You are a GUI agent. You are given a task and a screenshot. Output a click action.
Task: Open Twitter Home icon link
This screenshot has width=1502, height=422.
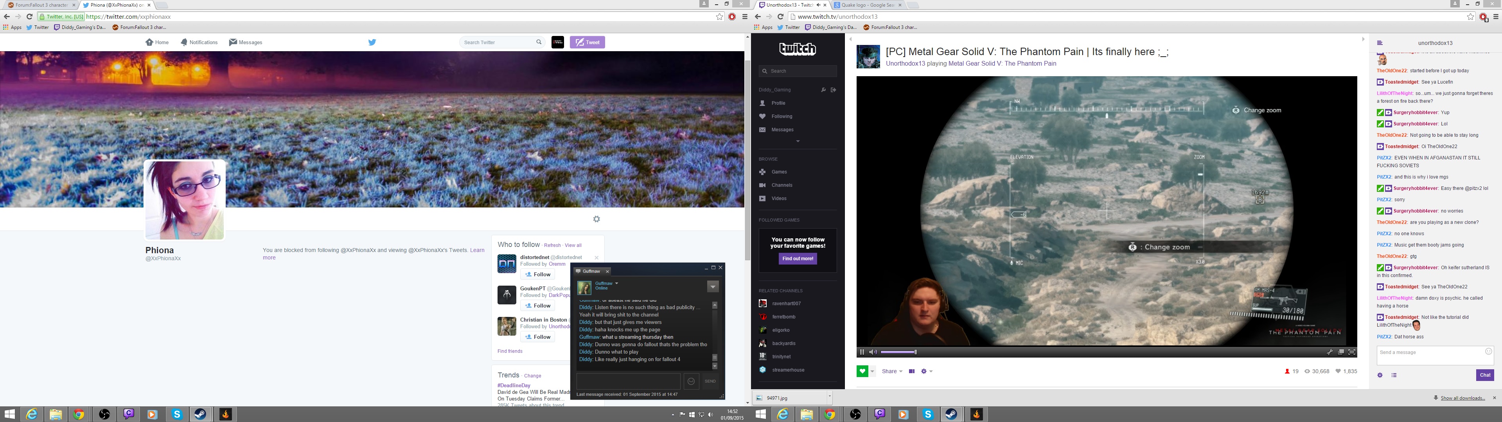click(x=157, y=42)
